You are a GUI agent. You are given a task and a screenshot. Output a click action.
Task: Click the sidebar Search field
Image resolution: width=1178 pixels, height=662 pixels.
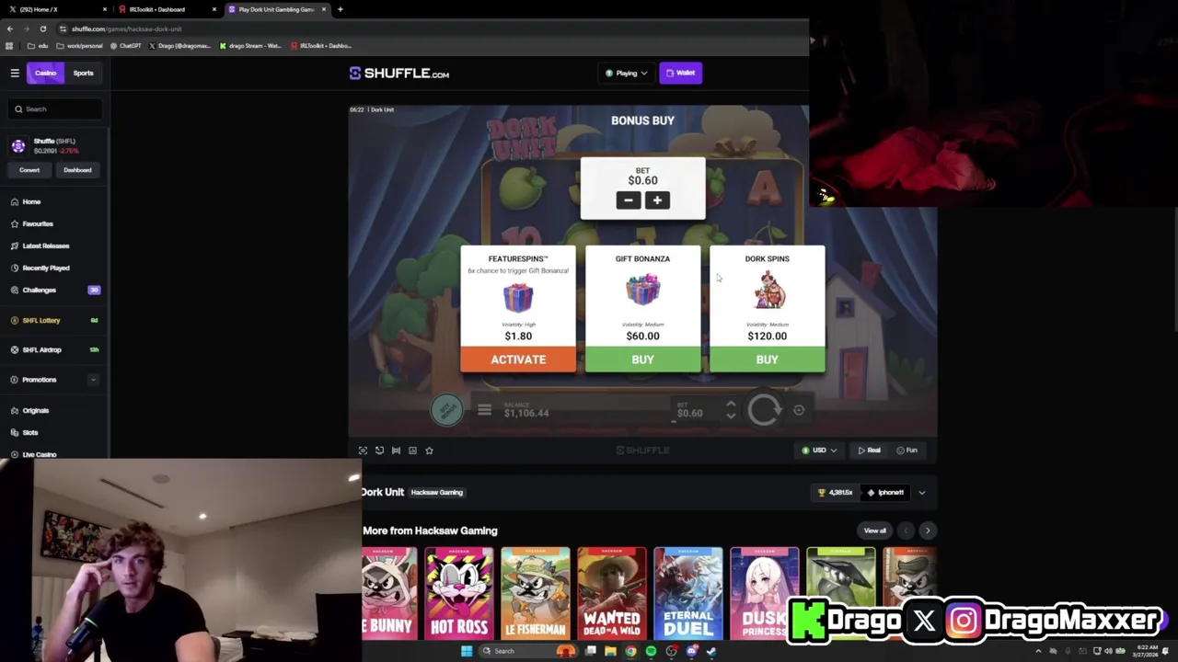(x=55, y=108)
